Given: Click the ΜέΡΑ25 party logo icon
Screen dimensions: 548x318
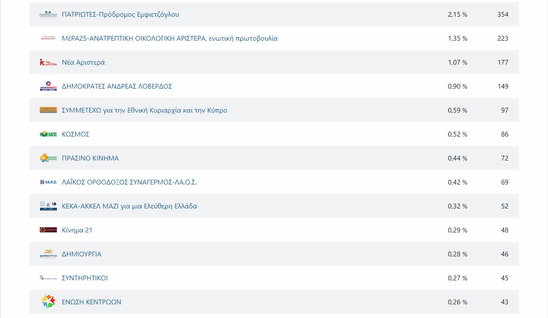Looking at the screenshot, I should click(x=48, y=39).
